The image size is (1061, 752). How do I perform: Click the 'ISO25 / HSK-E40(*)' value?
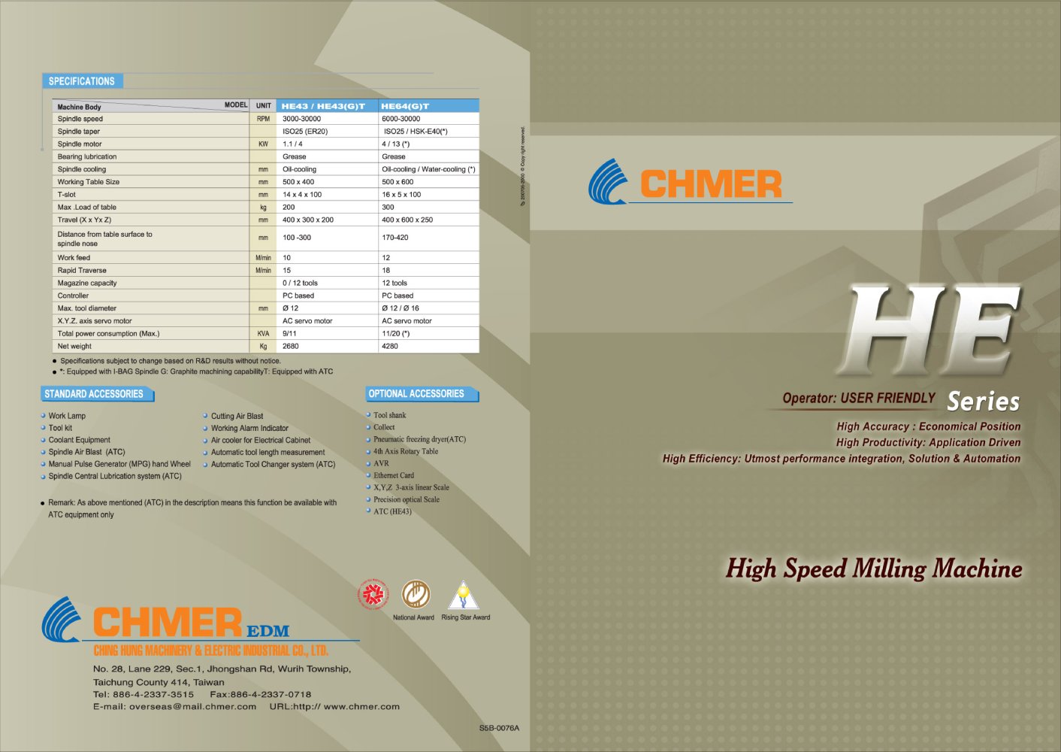[x=416, y=132]
